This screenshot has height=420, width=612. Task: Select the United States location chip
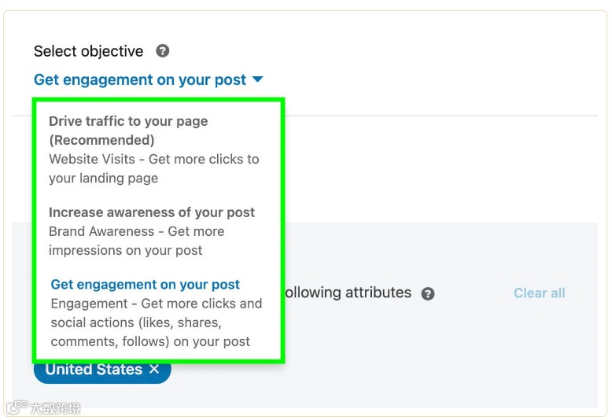(94, 369)
